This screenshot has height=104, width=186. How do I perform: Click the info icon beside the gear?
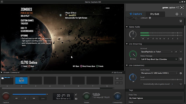tap(182, 14)
